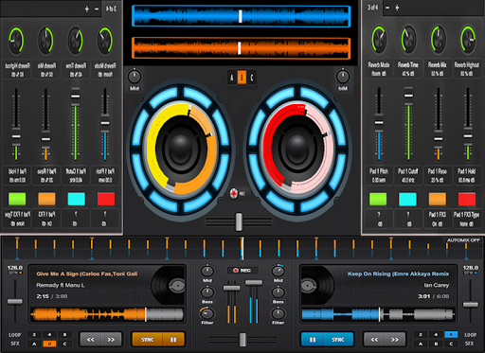Toggle AUTOMIX OFF label
This screenshot has height=353, width=485.
tap(463, 240)
